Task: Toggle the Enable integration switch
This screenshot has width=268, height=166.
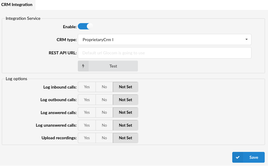Action: pyautogui.click(x=85, y=26)
